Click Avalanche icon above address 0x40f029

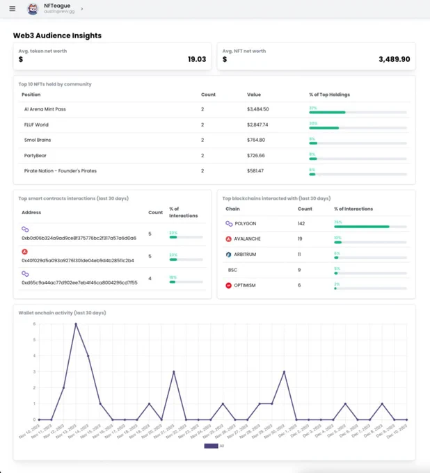(25, 252)
